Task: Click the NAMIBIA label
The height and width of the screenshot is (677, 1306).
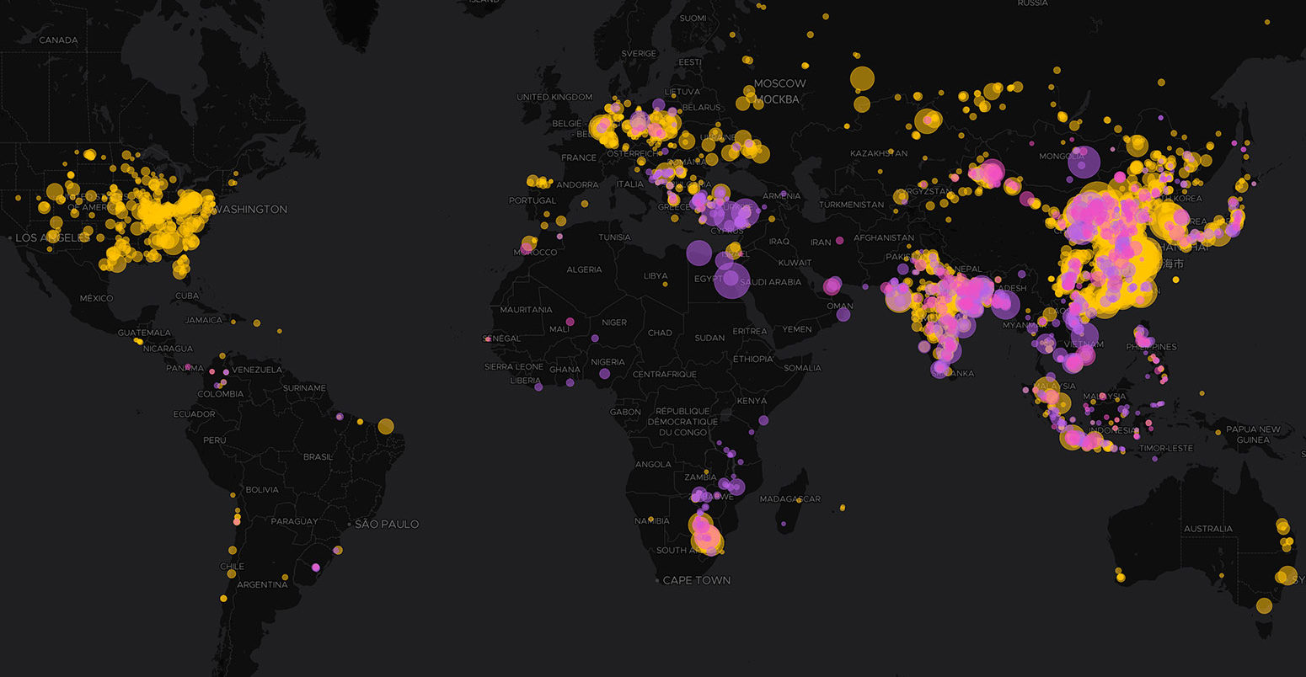Action: 653,521
